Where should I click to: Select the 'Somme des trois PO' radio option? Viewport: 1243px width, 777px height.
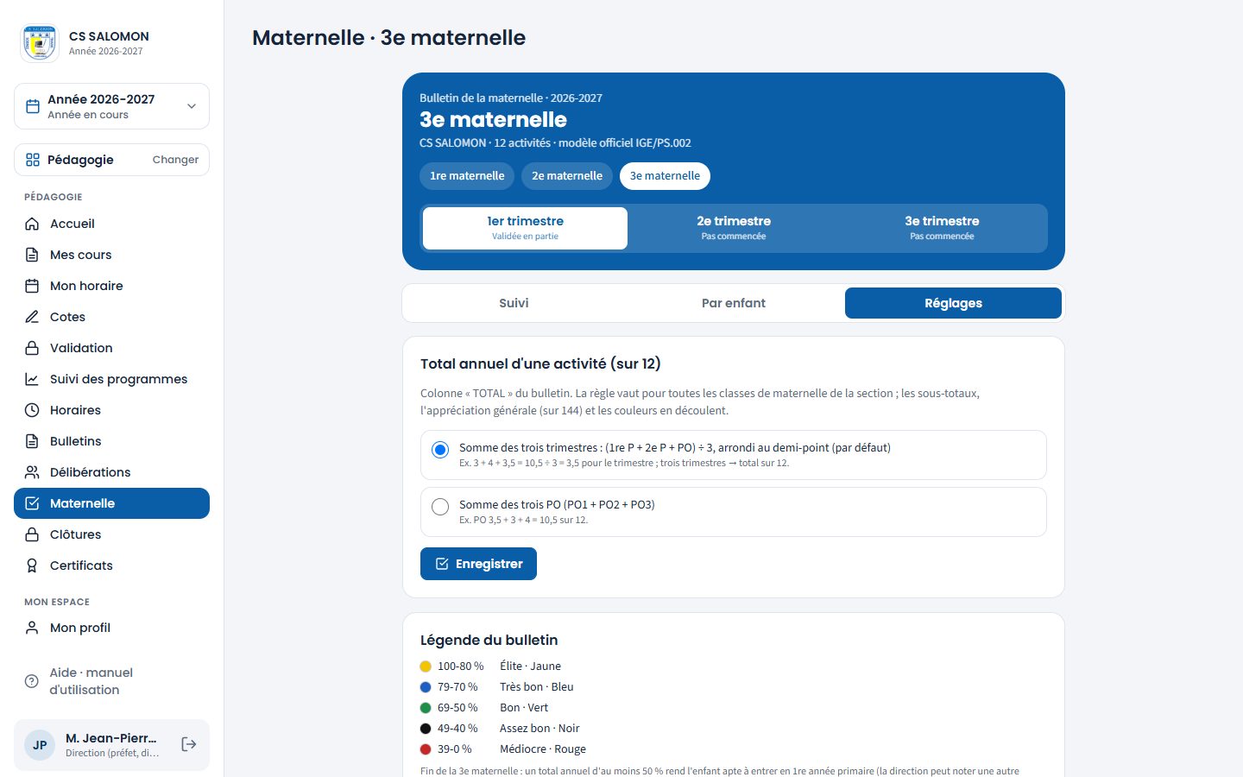[x=440, y=507]
